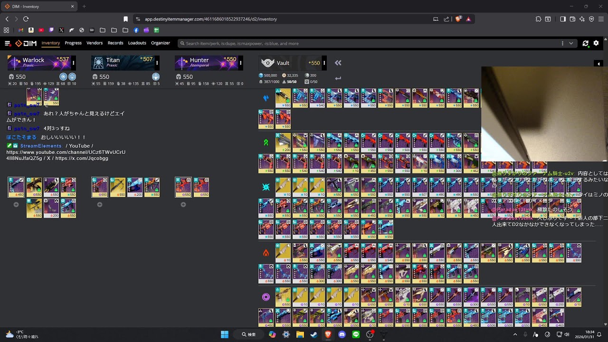The width and height of the screenshot is (608, 342).
Task: Toggle bookmark for this page
Action: click(125, 19)
